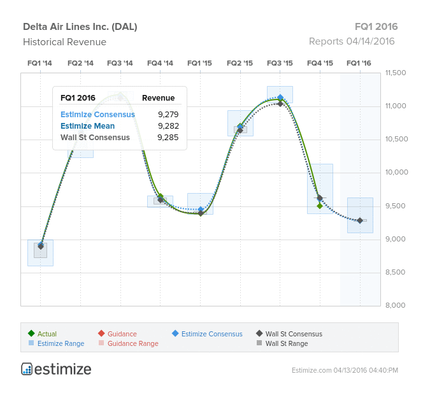Click the FQ1 2016 heading at top right

point(376,27)
